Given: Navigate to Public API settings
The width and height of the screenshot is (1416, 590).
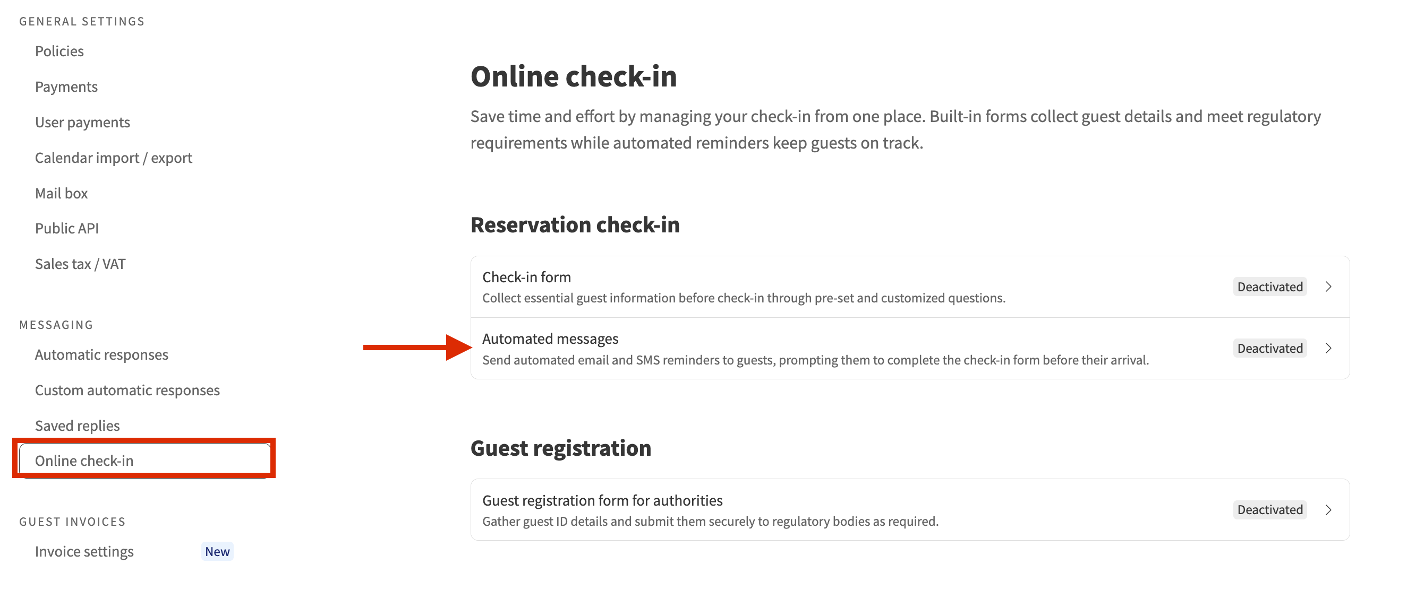Looking at the screenshot, I should (66, 228).
